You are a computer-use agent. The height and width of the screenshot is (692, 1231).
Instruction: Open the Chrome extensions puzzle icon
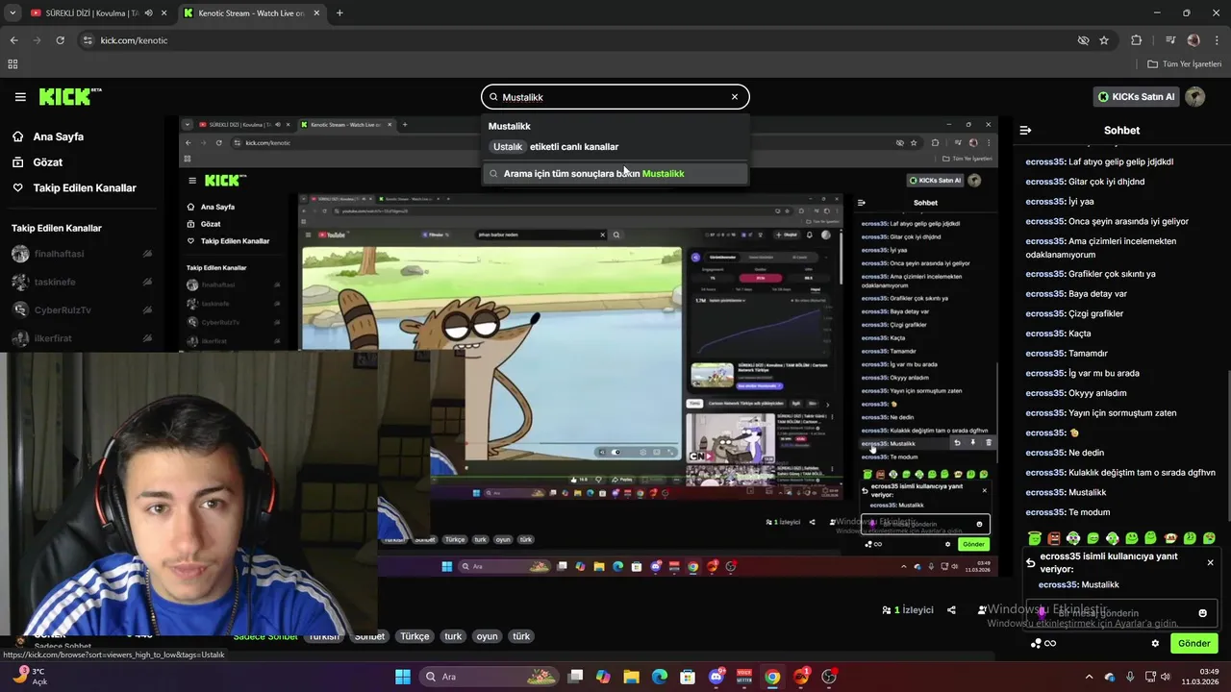pyautogui.click(x=1137, y=40)
